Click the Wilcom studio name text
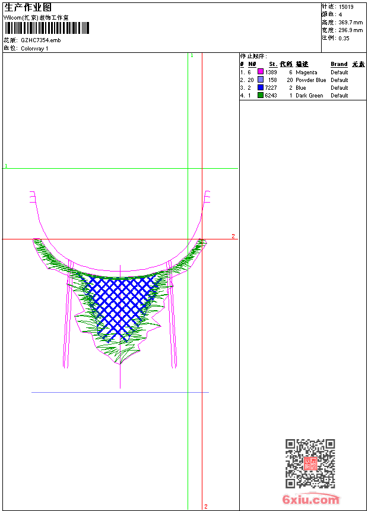The height and width of the screenshot is (511, 368). [36, 18]
